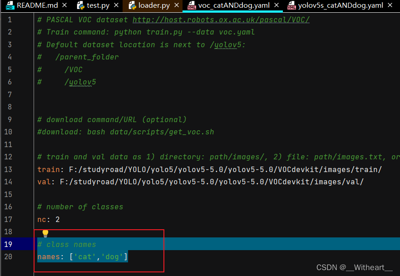The image size is (400, 276).
Task: Click the val images path ending in val/
Action: (x=212, y=182)
